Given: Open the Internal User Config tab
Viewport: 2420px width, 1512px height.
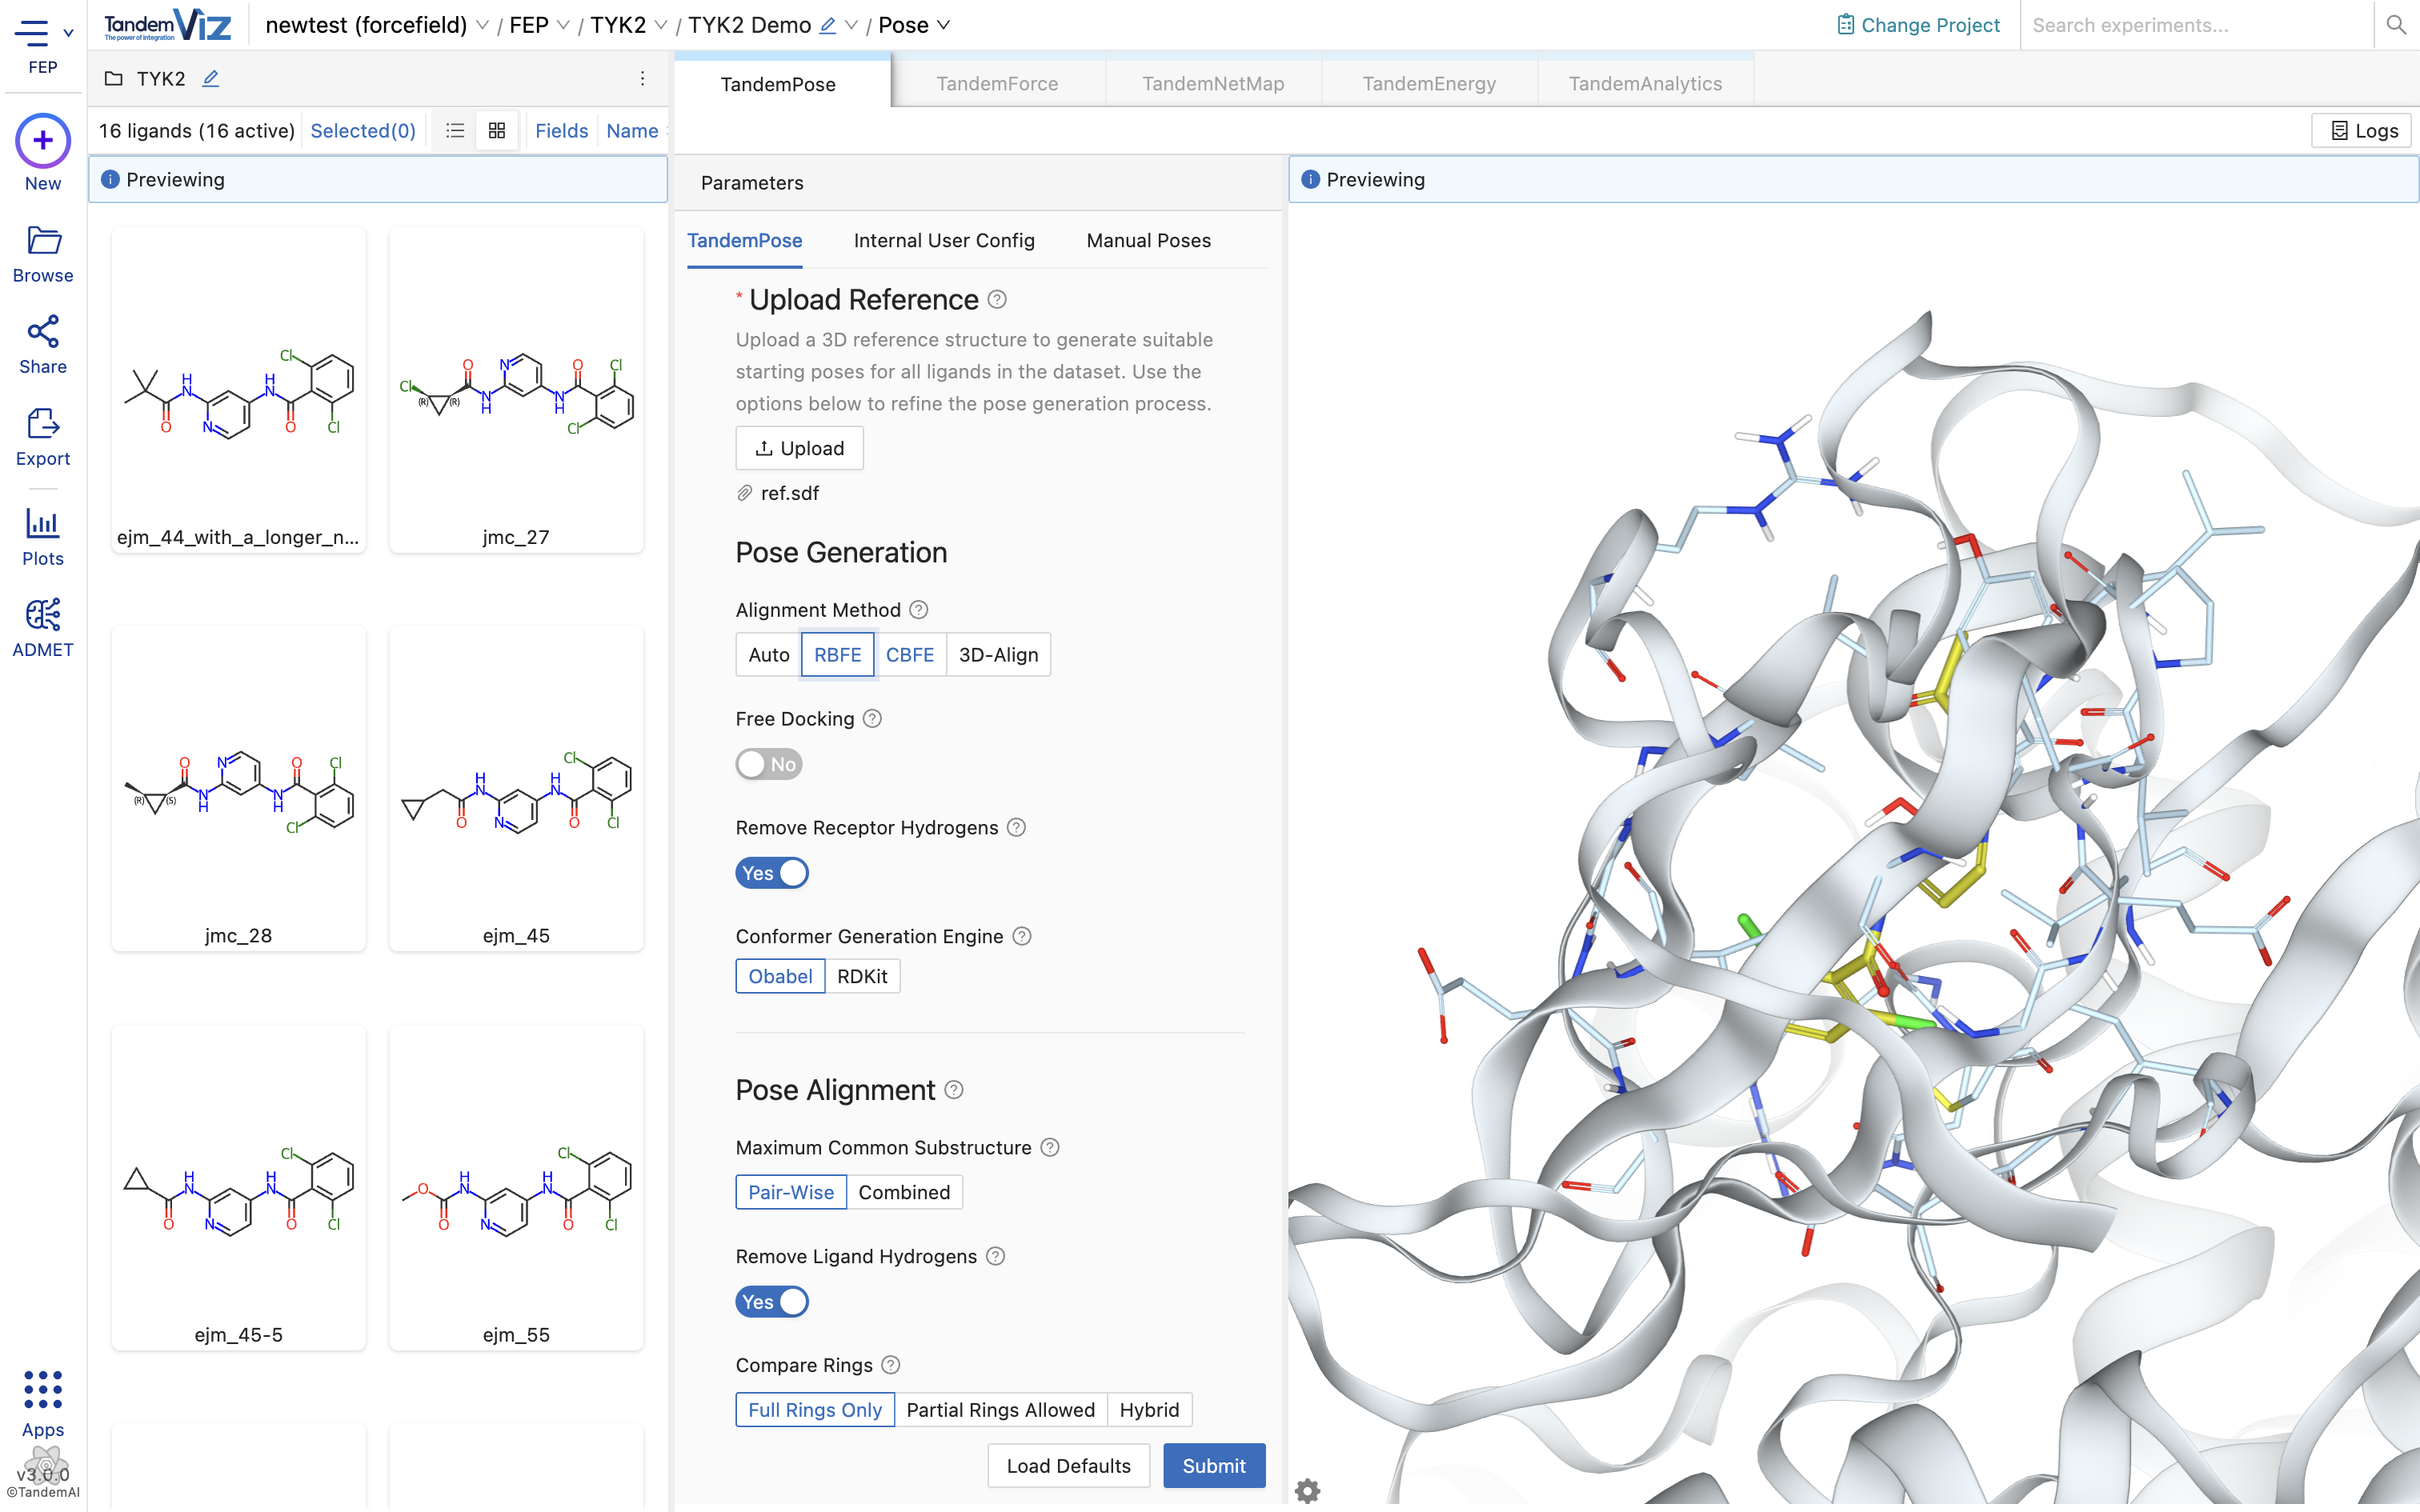Looking at the screenshot, I should coord(944,241).
